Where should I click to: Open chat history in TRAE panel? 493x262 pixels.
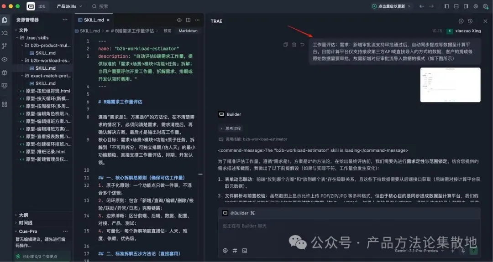470,21
